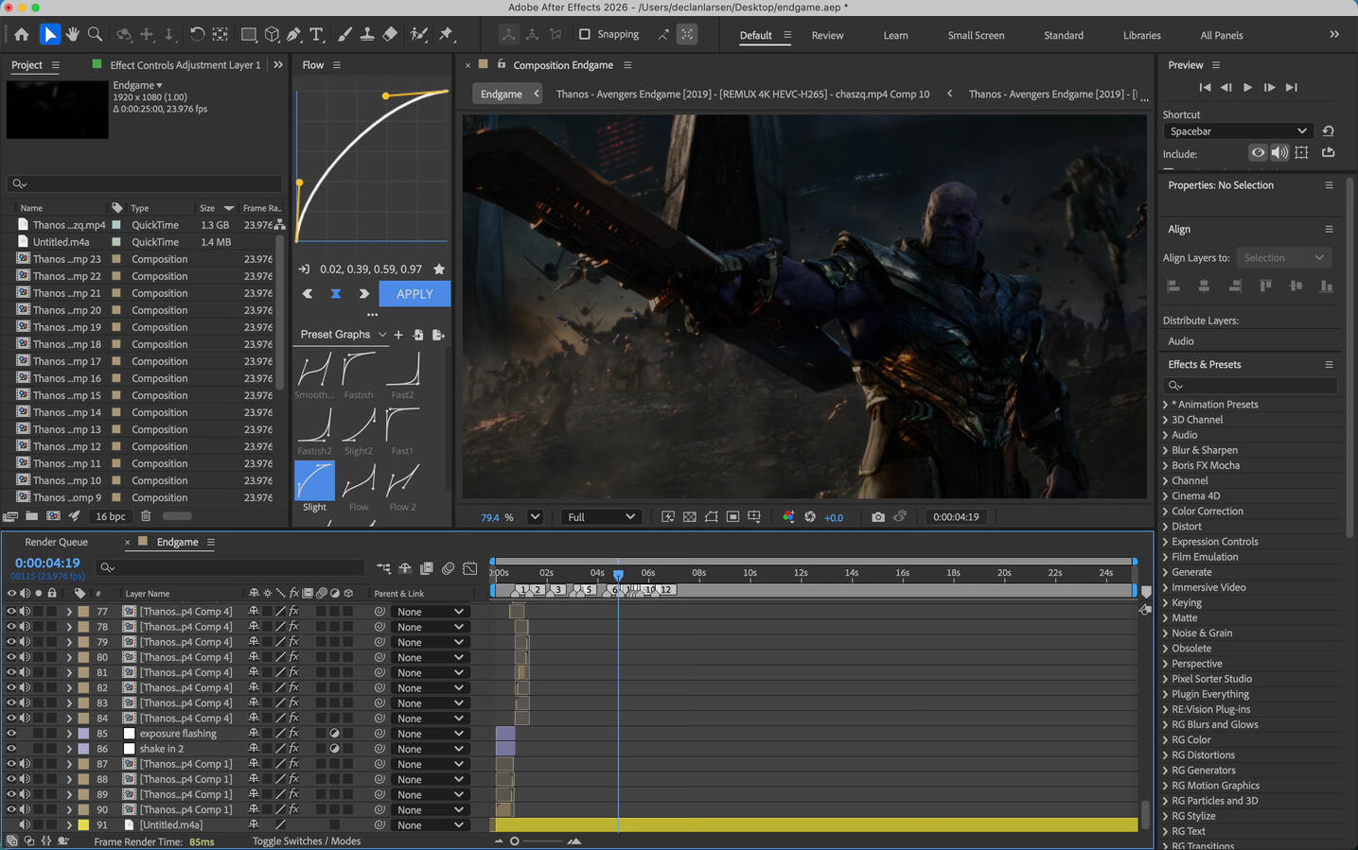Toggle the Snapping checkbox

pos(584,34)
